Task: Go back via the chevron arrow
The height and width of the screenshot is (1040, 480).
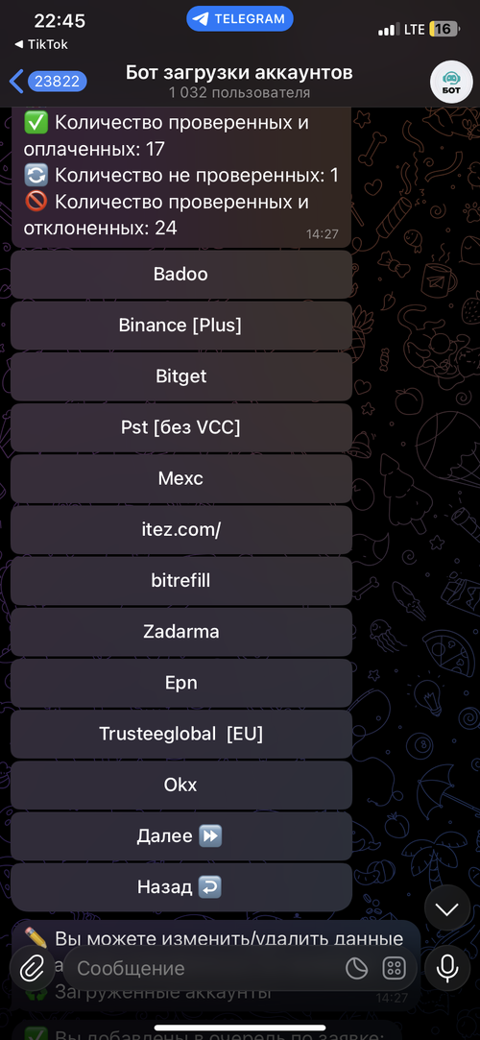Action: pyautogui.click(x=16, y=82)
